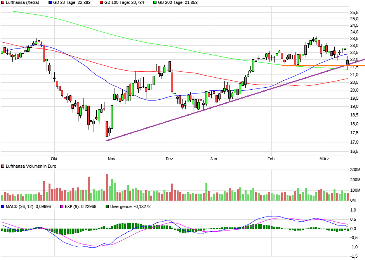Screen dimensions: 365x260
Task: Click the 17,5 price axis value
Action: pyautogui.click(x=354, y=133)
